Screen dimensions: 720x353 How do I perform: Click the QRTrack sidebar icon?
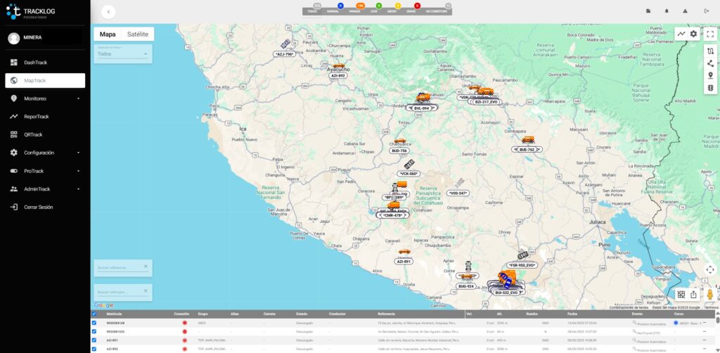click(14, 134)
